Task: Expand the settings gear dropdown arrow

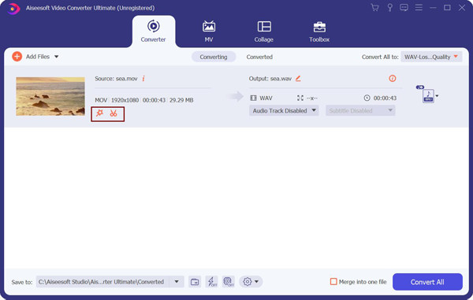Action: point(257,282)
